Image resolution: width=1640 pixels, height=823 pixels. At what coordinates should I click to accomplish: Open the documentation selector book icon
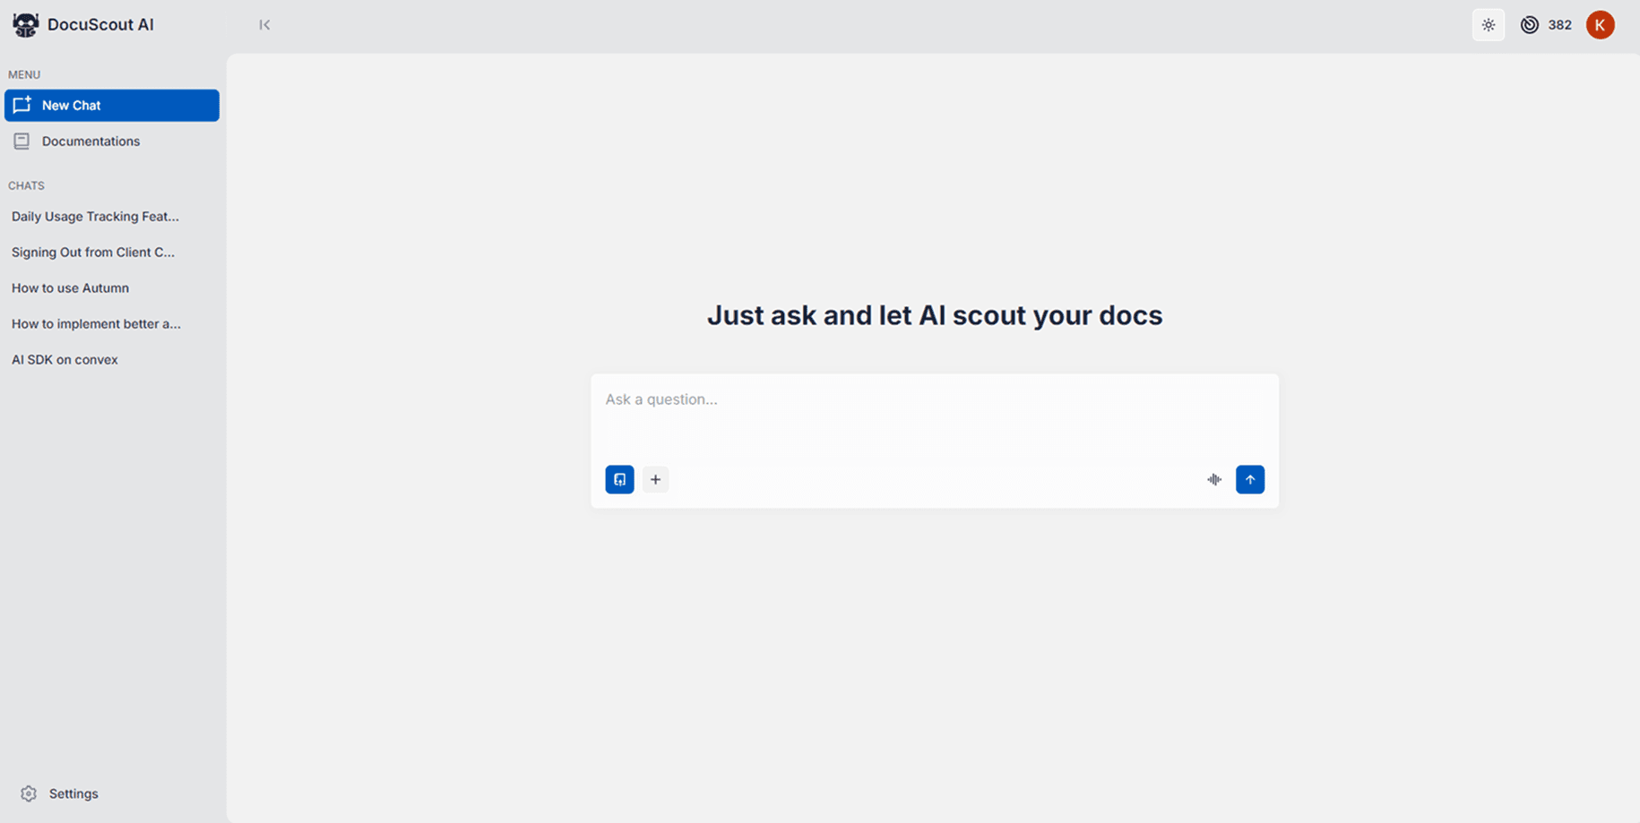(619, 479)
